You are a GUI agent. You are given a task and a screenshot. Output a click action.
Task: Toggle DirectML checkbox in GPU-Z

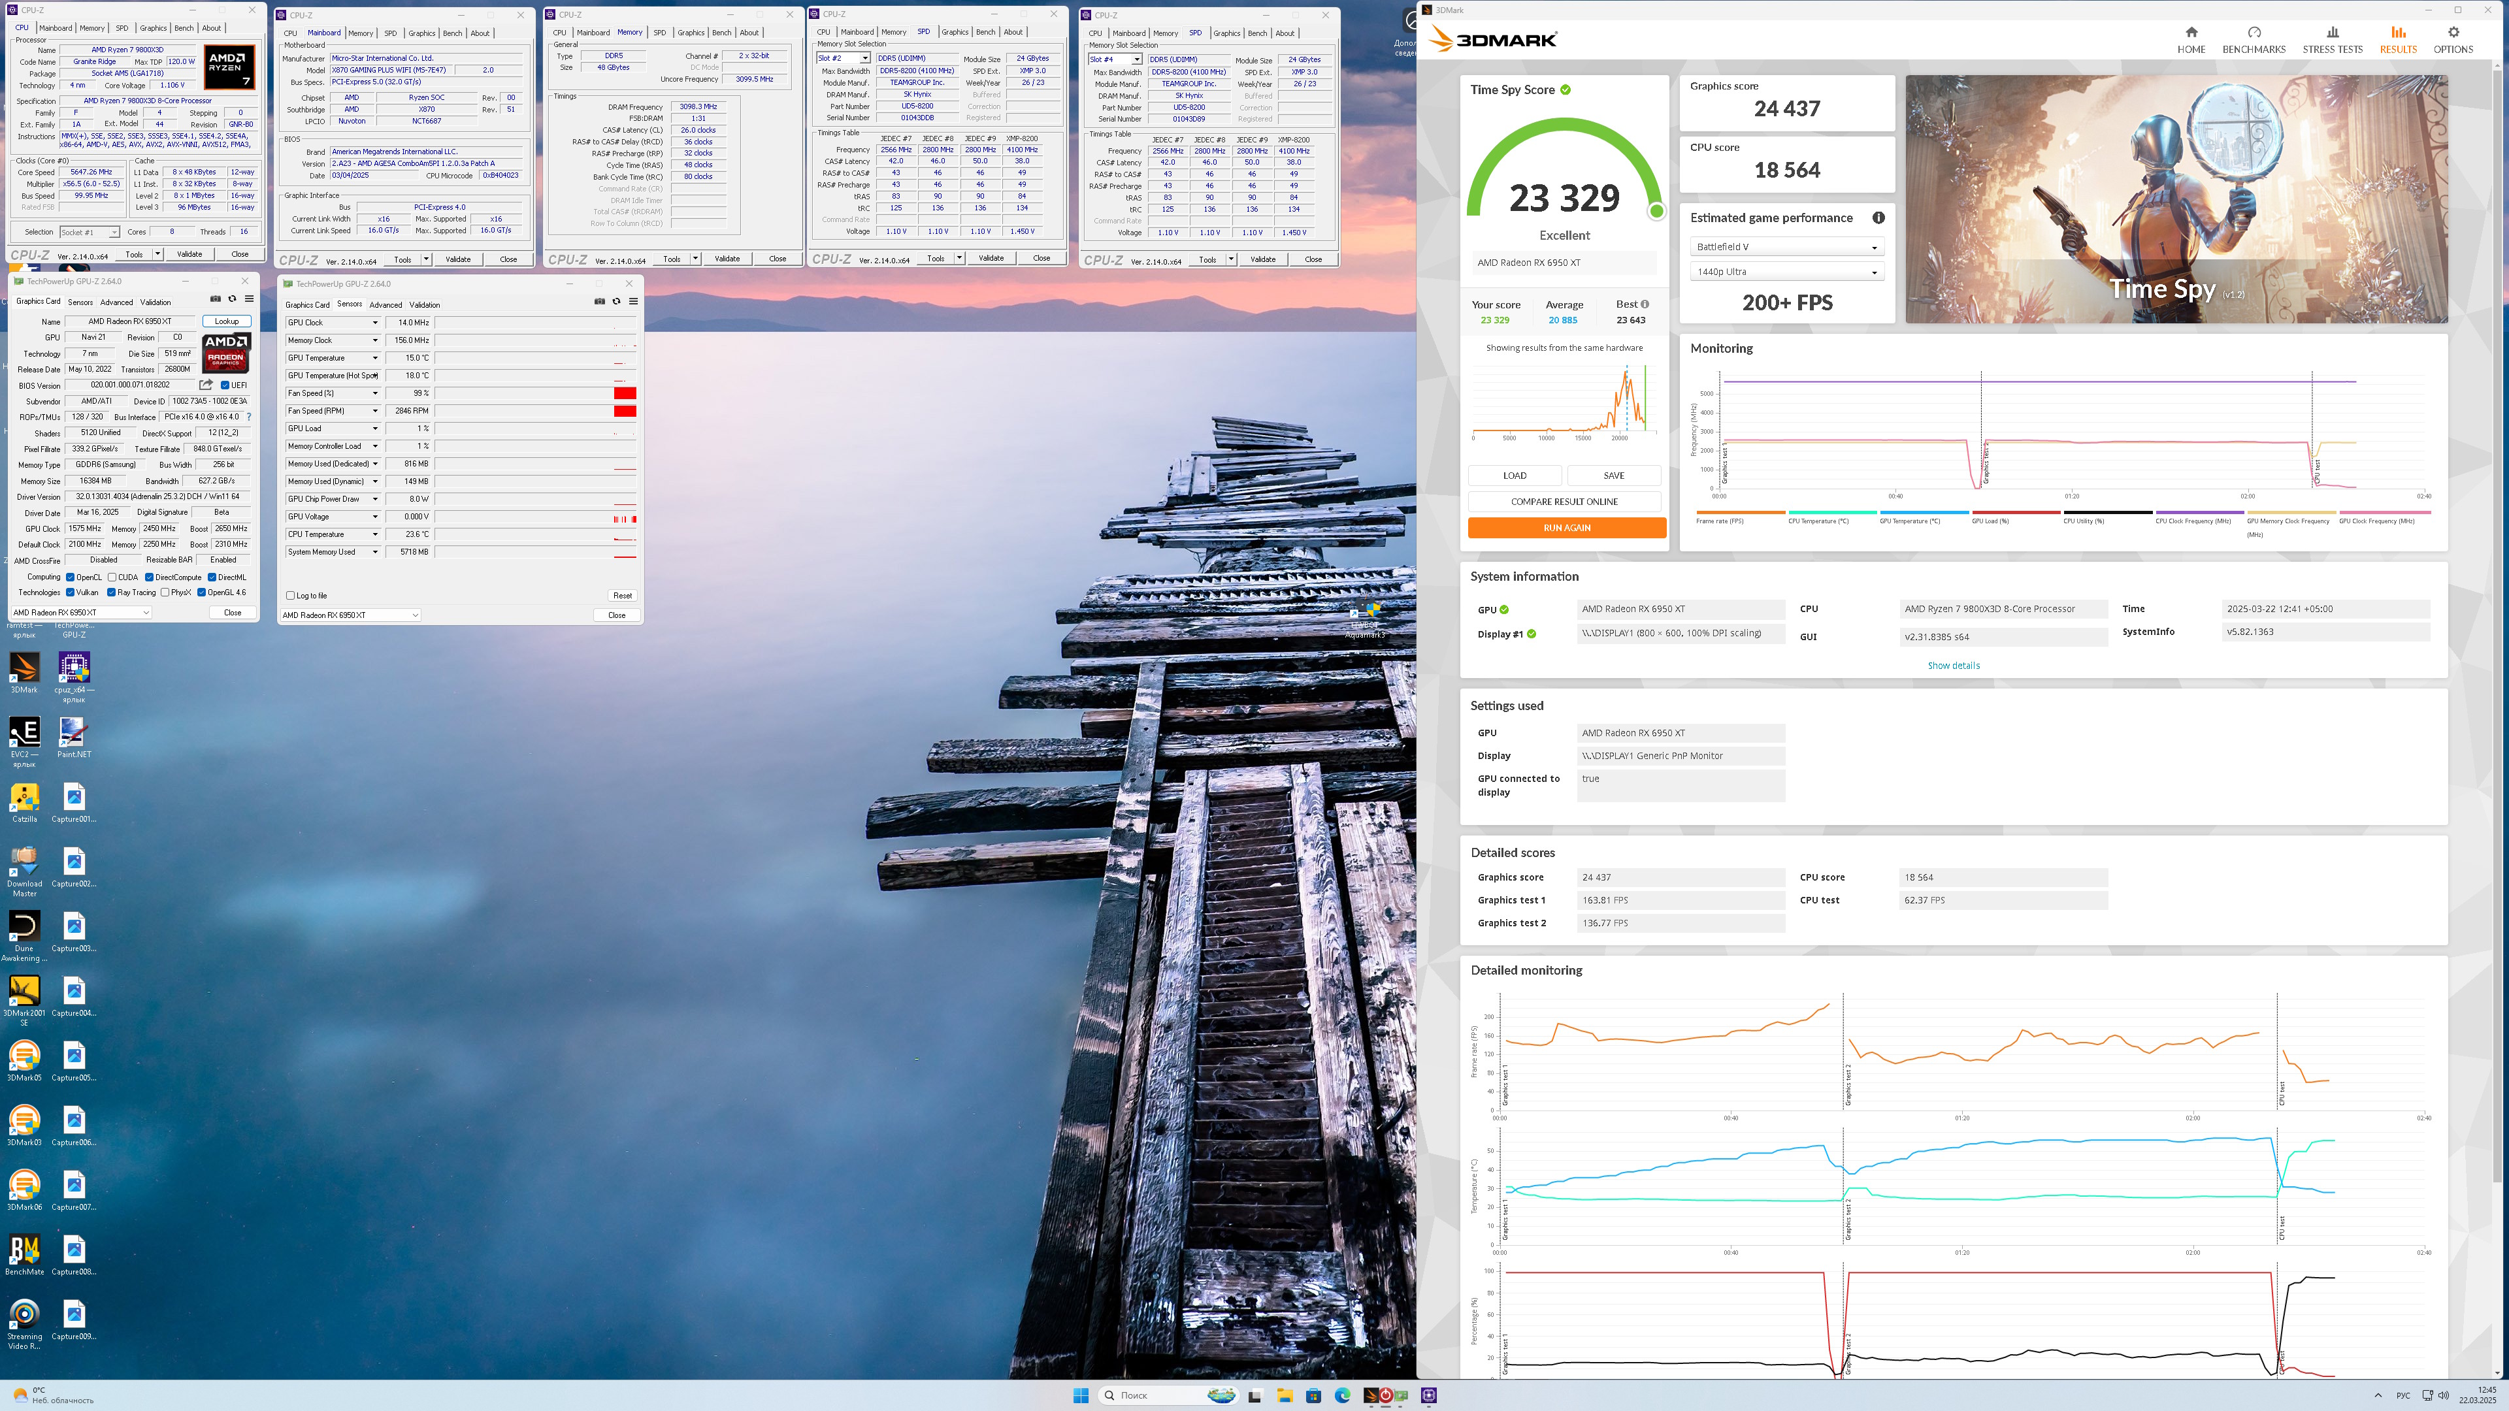click(x=211, y=577)
